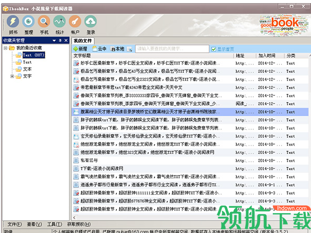Toggle the 显示首页 checkbox
The image size is (311, 233).
(214, 49)
